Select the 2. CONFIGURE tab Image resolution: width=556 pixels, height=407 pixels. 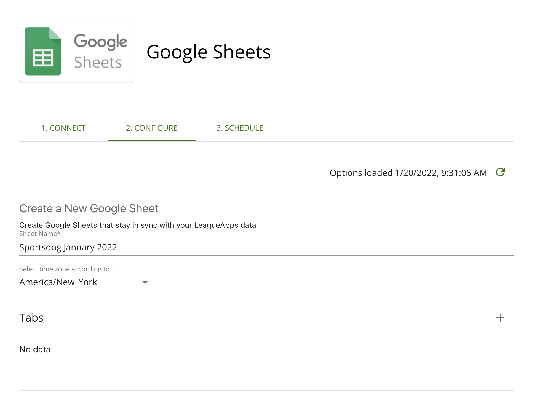[152, 128]
